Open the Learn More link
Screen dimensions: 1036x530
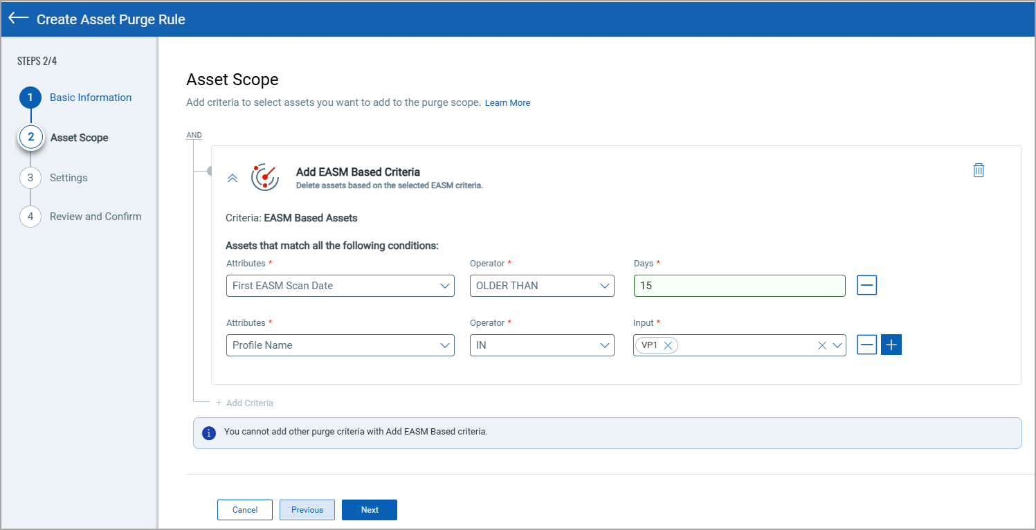click(507, 102)
